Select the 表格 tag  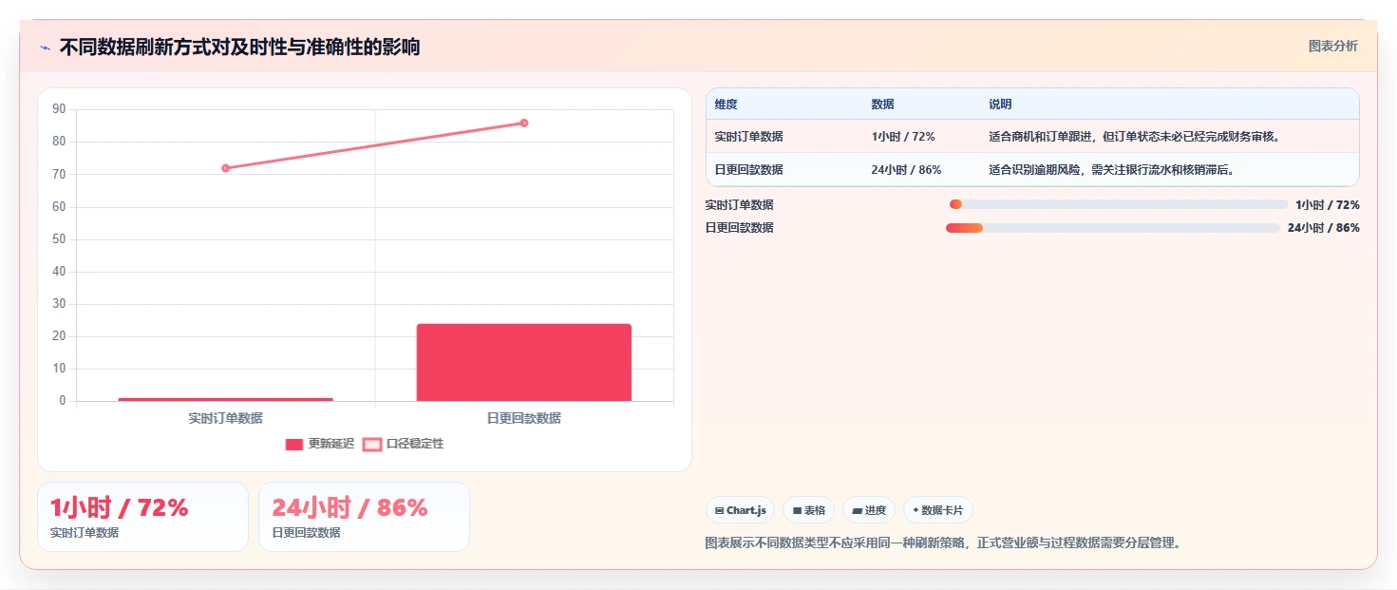coord(809,510)
